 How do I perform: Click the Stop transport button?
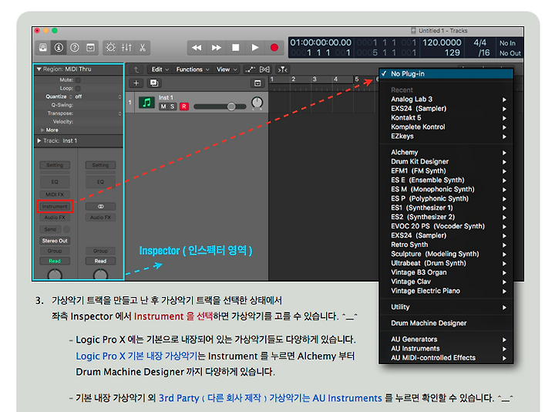[236, 48]
